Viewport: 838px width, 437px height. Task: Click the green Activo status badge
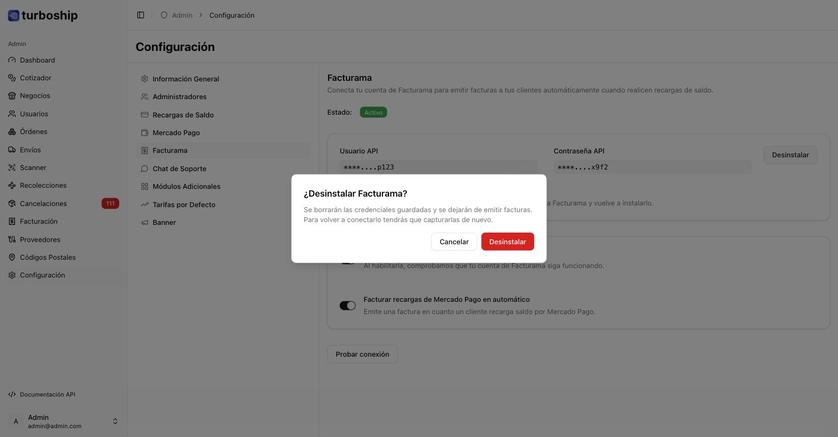374,112
